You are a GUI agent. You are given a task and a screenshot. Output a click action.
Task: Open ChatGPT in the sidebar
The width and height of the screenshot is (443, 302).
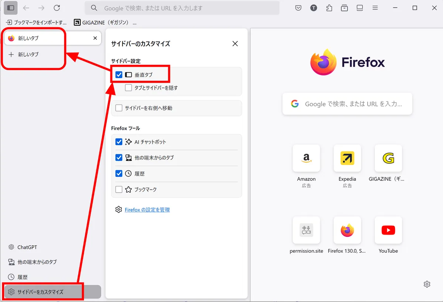[23, 247]
